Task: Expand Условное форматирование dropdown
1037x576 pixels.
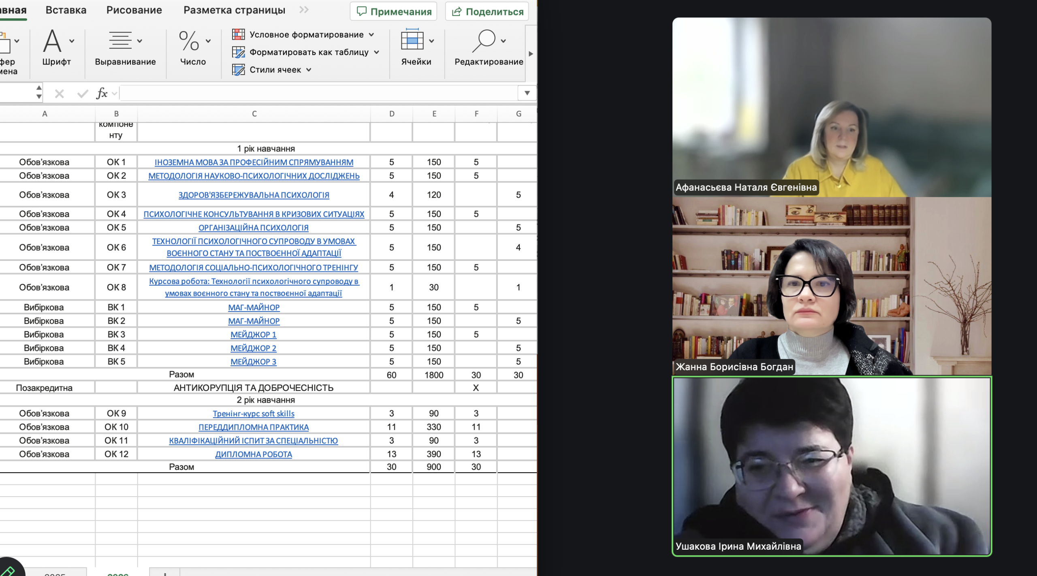Action: point(371,35)
